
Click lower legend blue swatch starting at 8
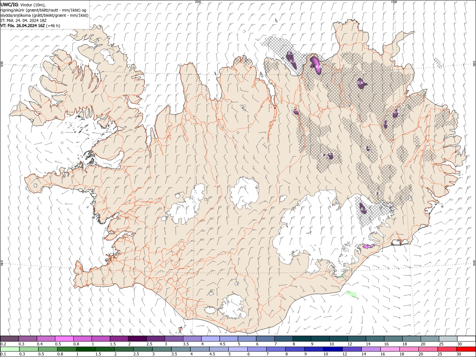pos(295,349)
